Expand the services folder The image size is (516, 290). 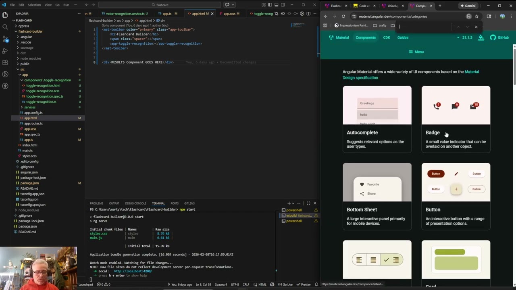point(30,107)
